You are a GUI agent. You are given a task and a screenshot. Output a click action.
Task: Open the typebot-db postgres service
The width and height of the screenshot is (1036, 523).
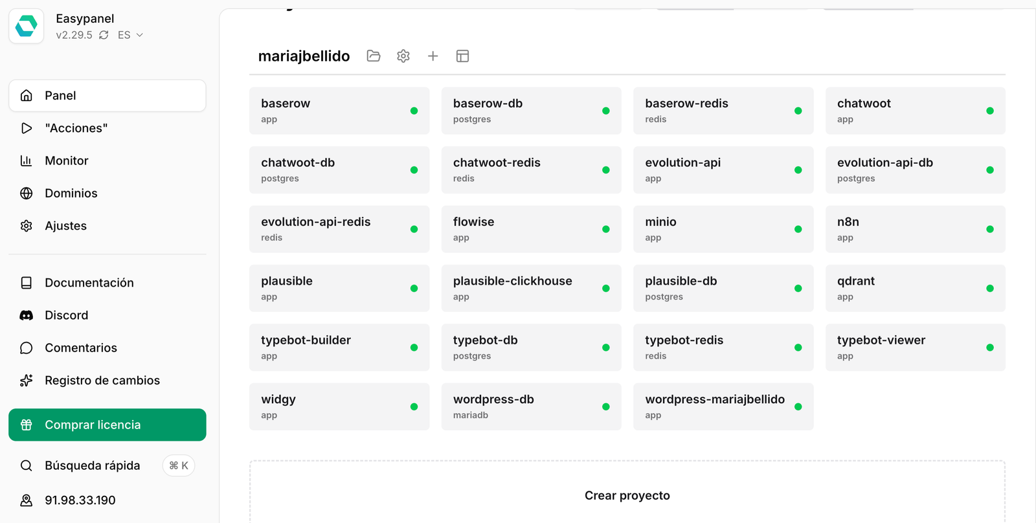(532, 348)
